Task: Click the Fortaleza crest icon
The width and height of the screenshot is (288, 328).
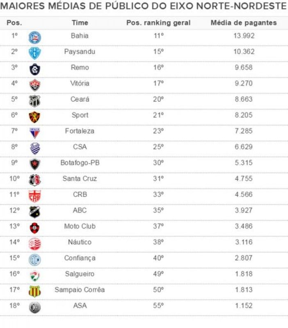Action: click(34, 132)
